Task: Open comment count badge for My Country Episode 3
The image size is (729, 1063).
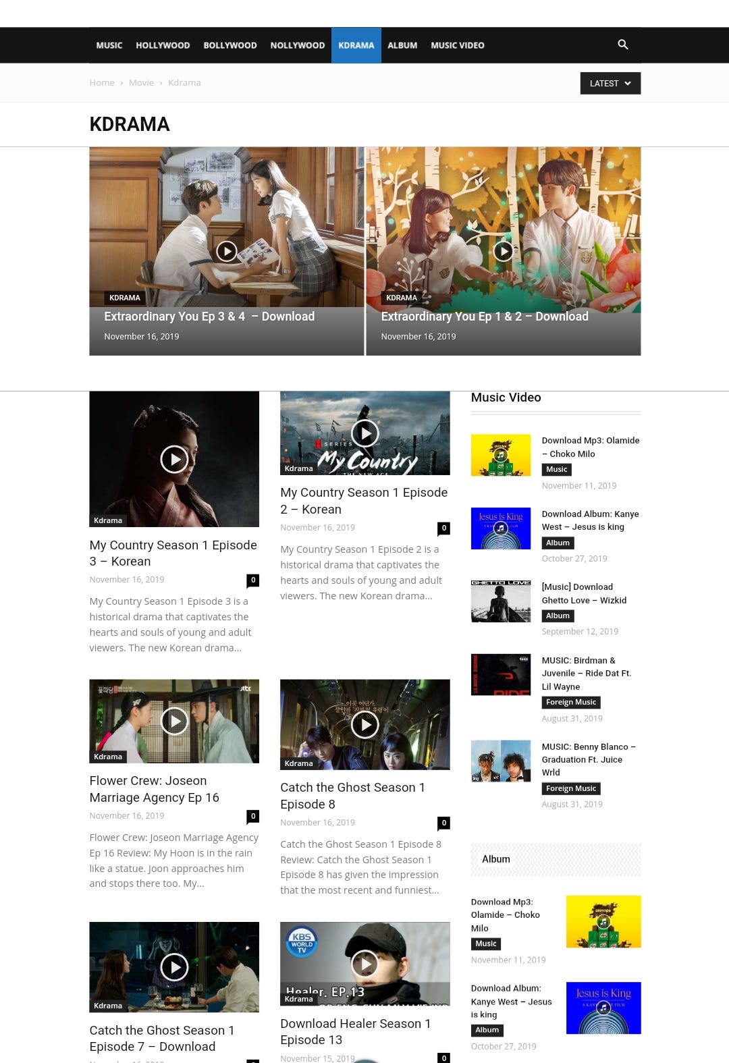Action: coord(253,580)
